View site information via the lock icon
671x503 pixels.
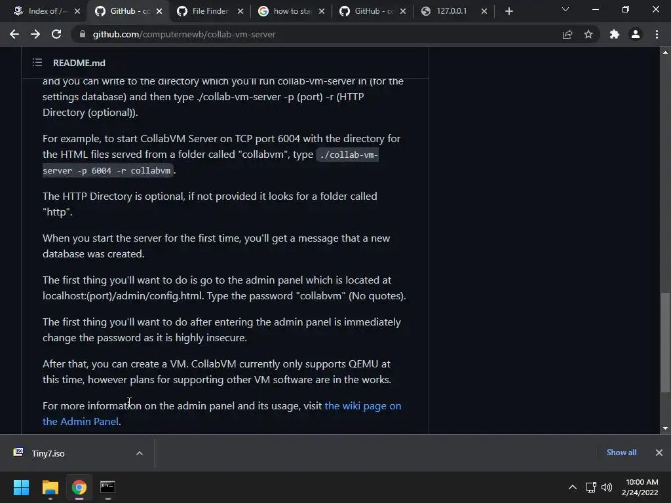pos(83,34)
